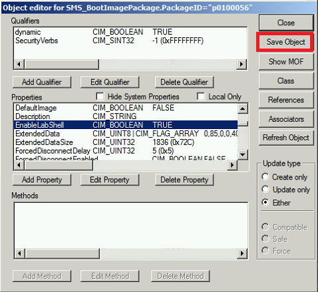Toggle Hide System Properties checkbox

tap(100, 96)
